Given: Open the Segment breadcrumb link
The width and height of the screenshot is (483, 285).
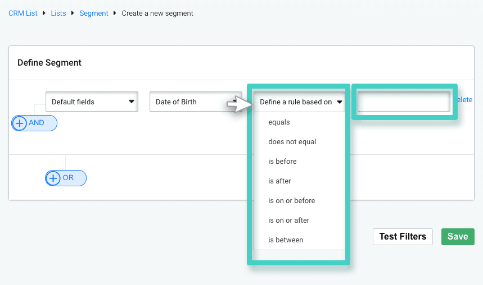Looking at the screenshot, I should pyautogui.click(x=94, y=13).
